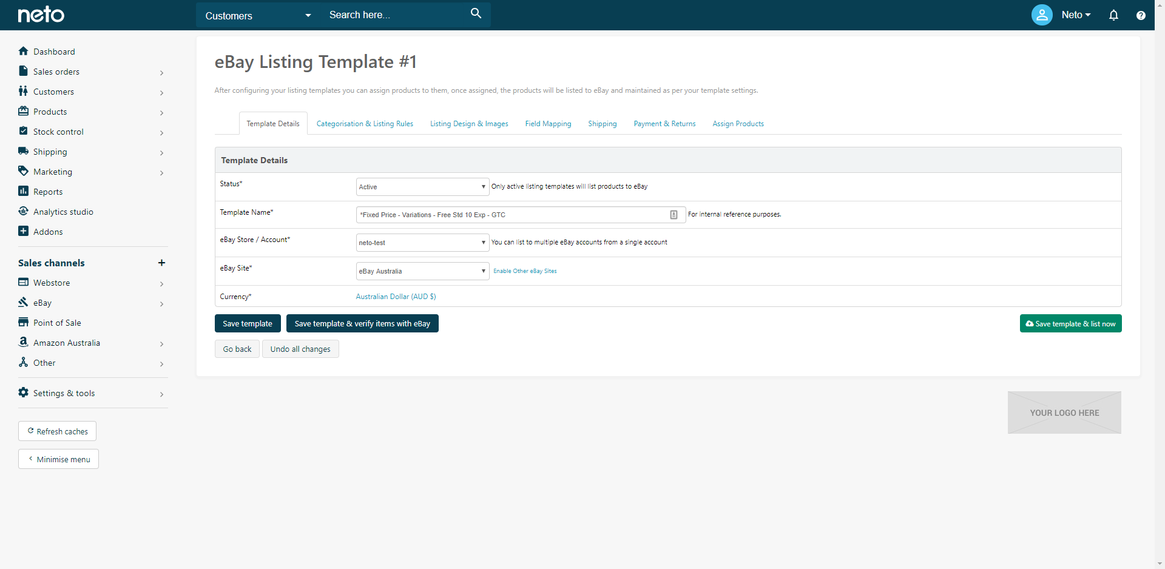This screenshot has height=569, width=1165.
Task: Click the Go back button
Action: (237, 349)
